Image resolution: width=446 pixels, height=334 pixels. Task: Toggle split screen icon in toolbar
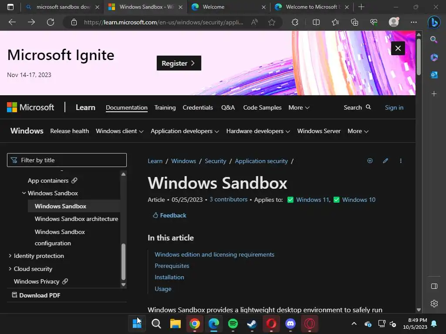[x=316, y=22]
